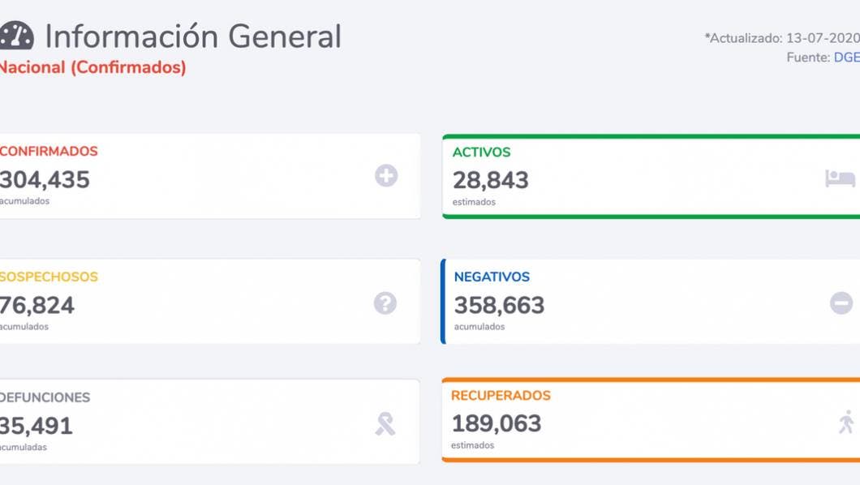Click the 189,063 recovered number
The height and width of the screenshot is (485, 860).
(x=497, y=423)
